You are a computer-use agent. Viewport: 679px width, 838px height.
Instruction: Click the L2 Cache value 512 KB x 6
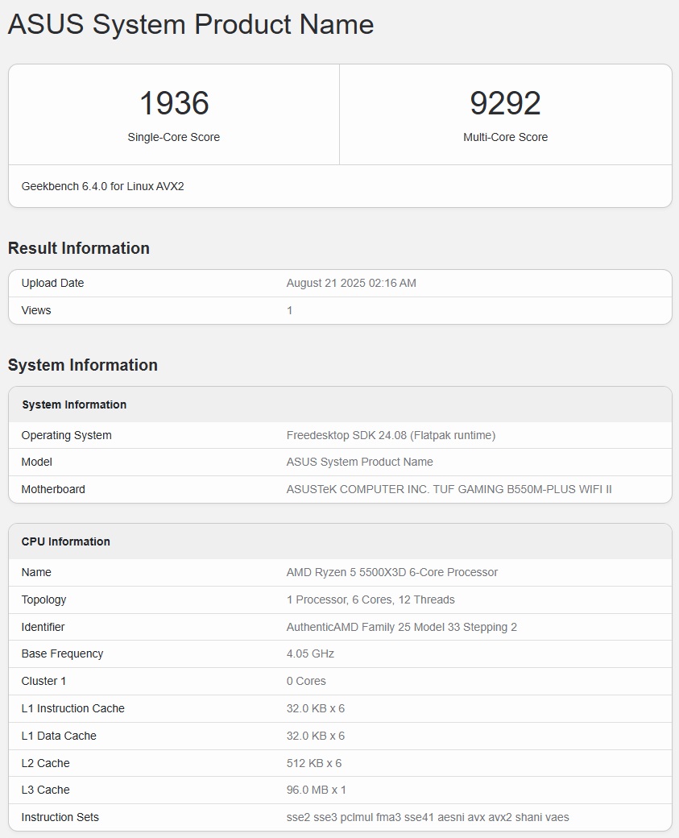point(313,763)
